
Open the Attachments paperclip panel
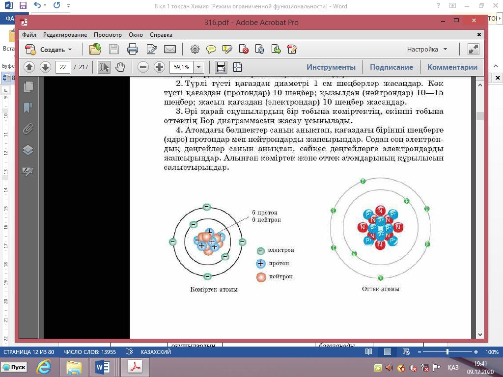pos(28,129)
